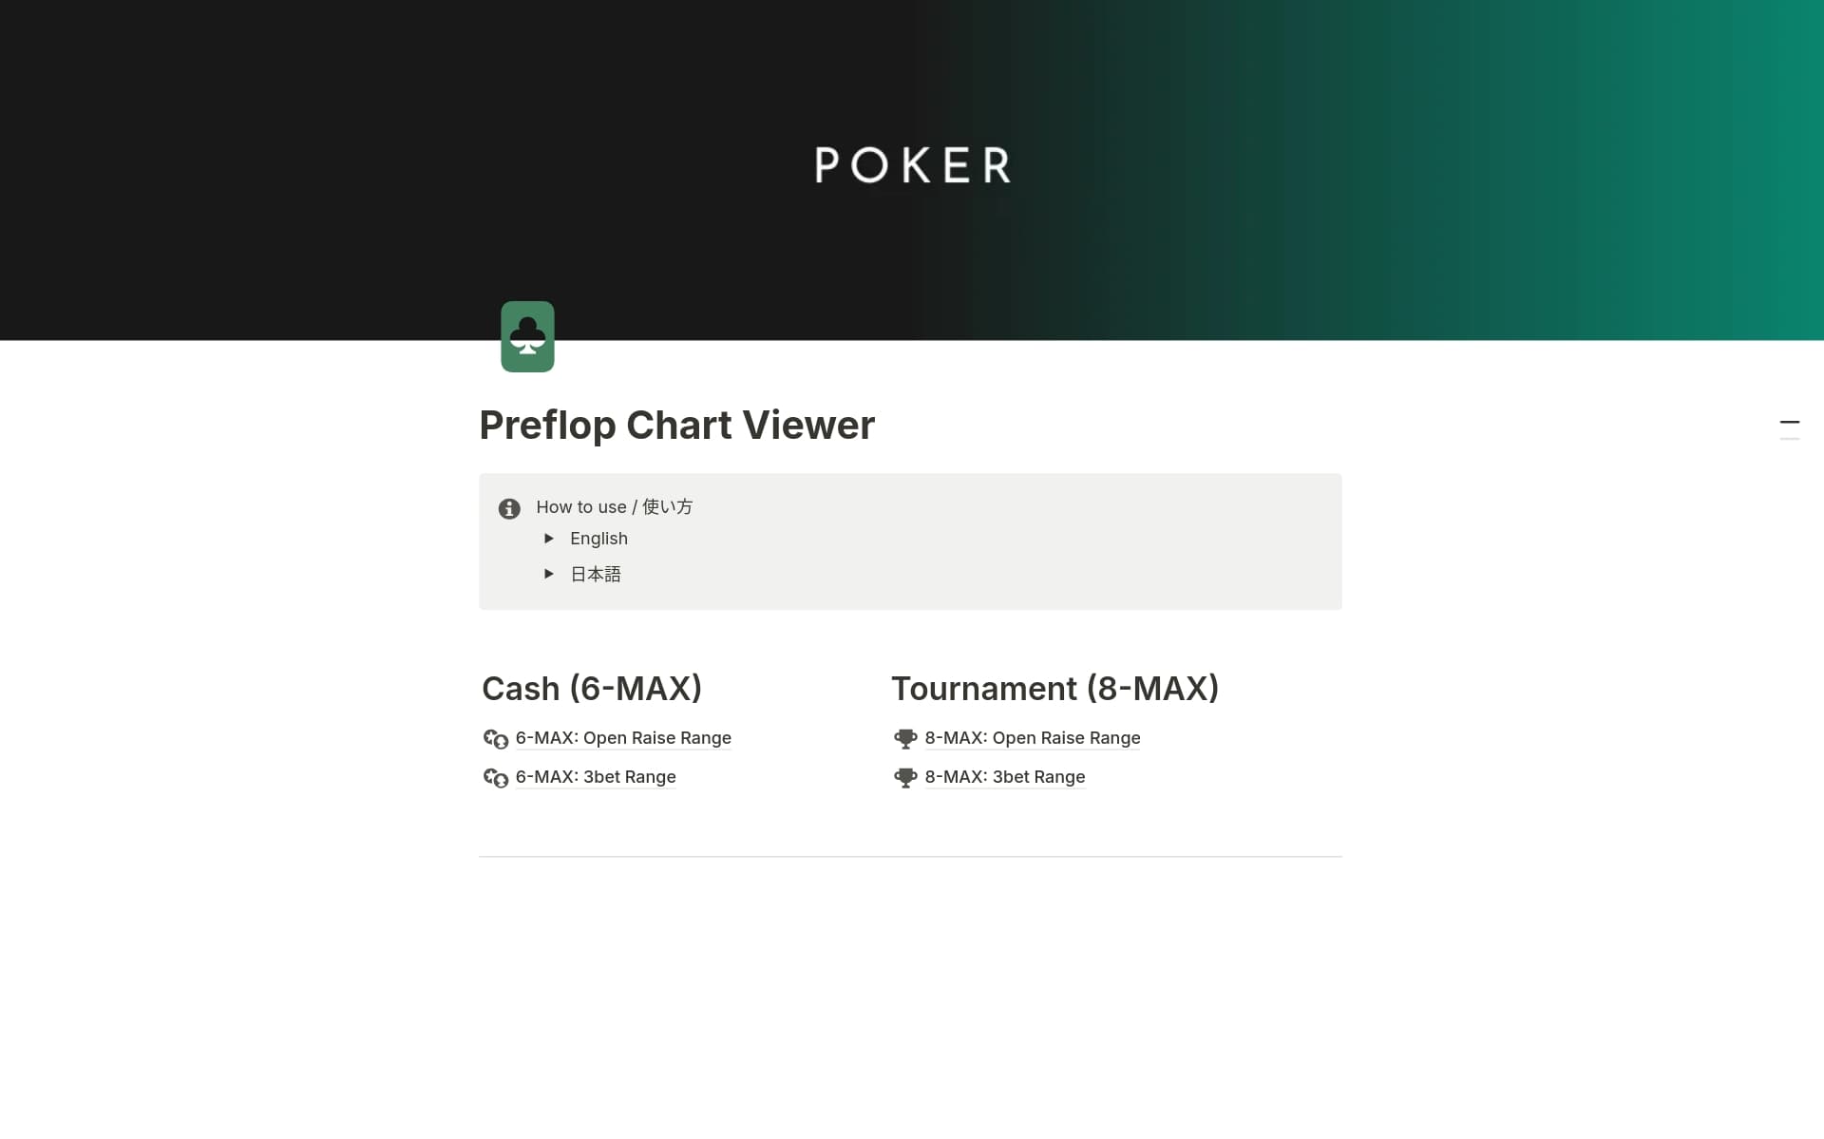Click the trophy icon beside 8-MAX: 3bet Range
The image size is (1824, 1139).
click(905, 778)
